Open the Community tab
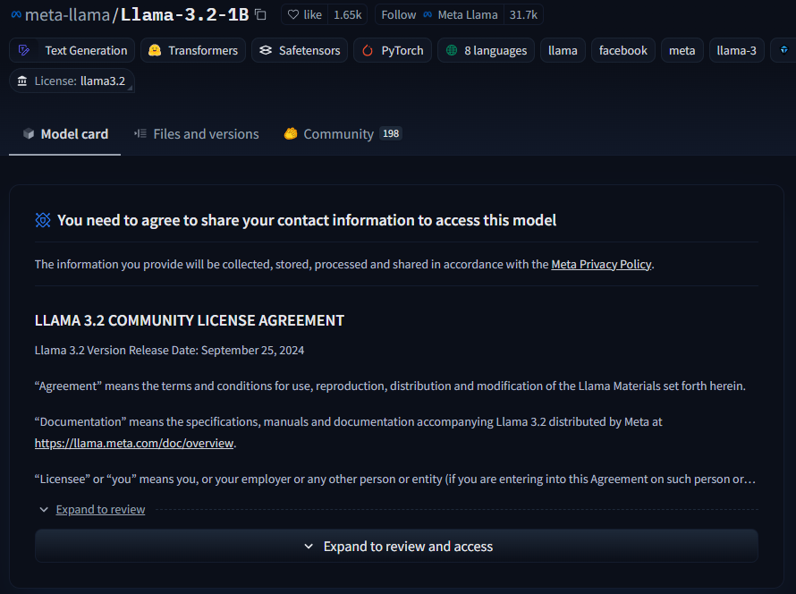This screenshot has height=594, width=796. [343, 134]
